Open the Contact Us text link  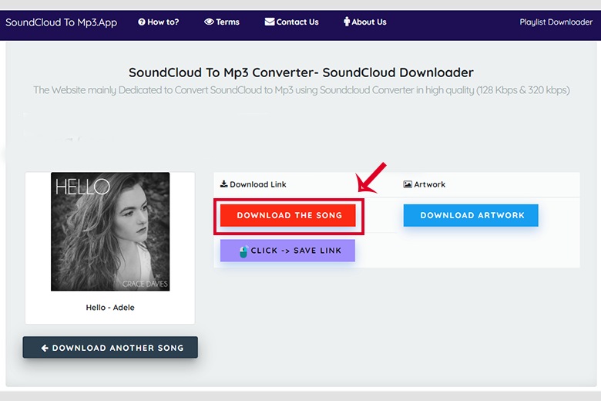[297, 22]
